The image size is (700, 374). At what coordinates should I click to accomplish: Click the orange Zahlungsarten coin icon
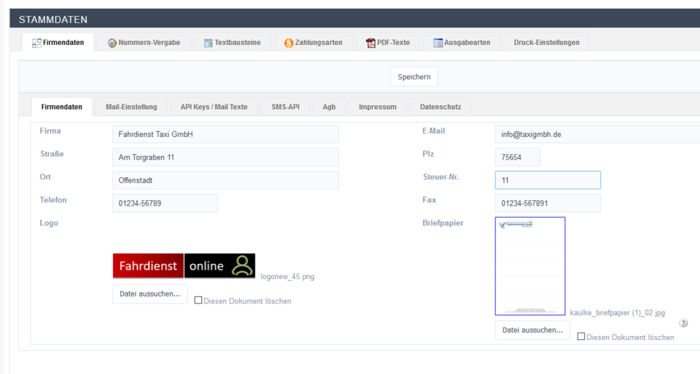(289, 43)
